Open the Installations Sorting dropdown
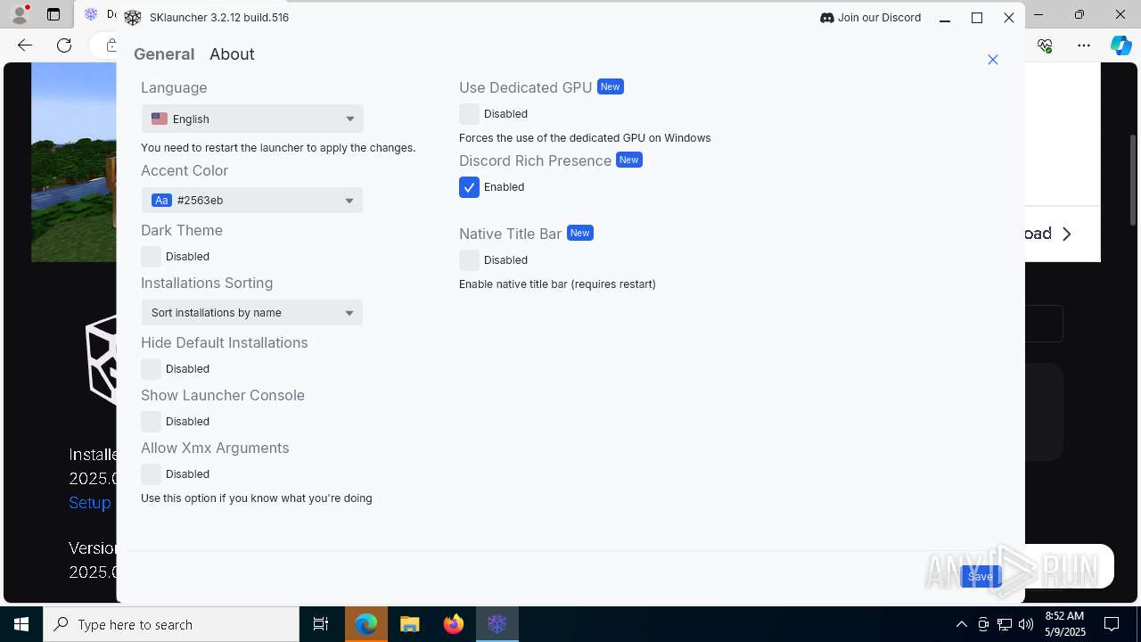This screenshot has height=642, width=1141. [x=252, y=313]
